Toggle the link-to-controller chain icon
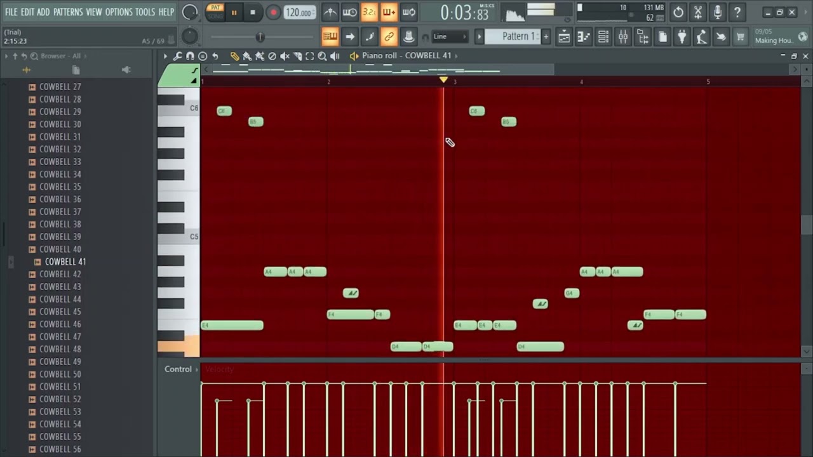Screen dimensions: 813x457 [389, 37]
